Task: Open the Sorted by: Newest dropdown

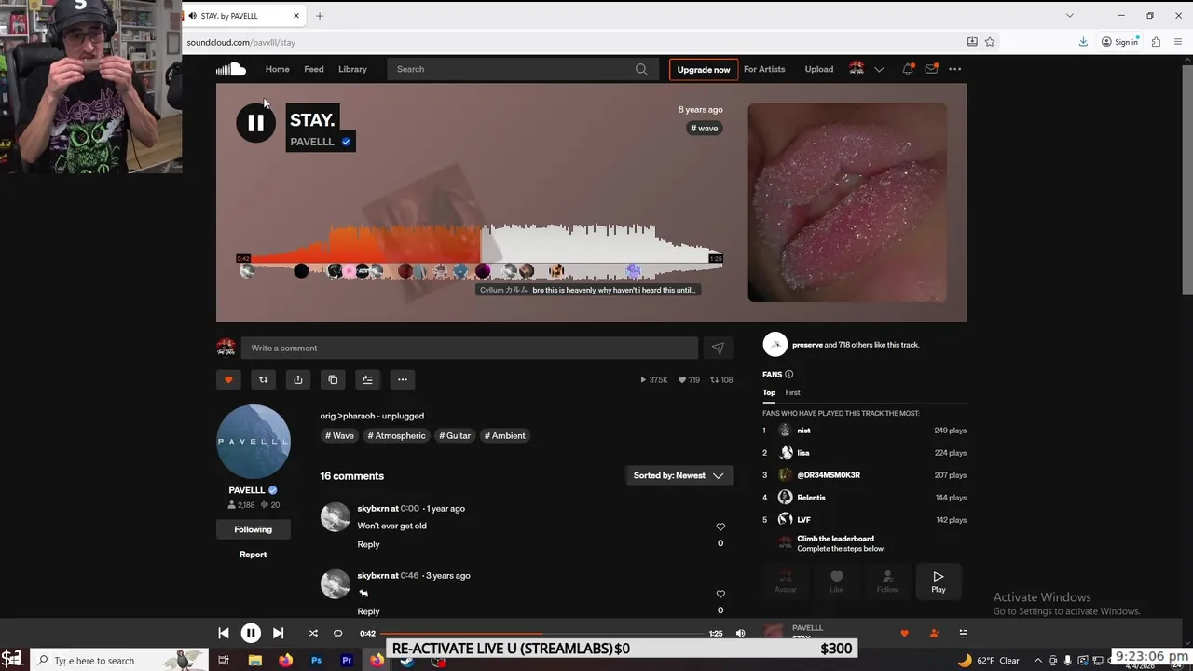Action: [x=679, y=475]
